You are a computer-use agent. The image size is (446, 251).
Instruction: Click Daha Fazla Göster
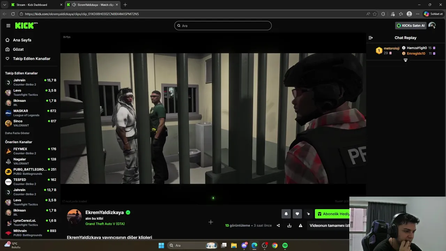[17, 133]
